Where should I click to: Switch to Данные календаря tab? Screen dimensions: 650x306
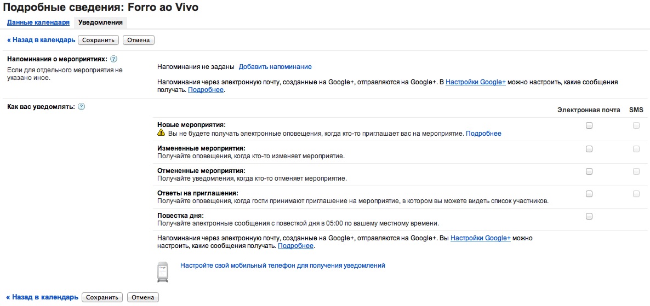[x=38, y=22]
